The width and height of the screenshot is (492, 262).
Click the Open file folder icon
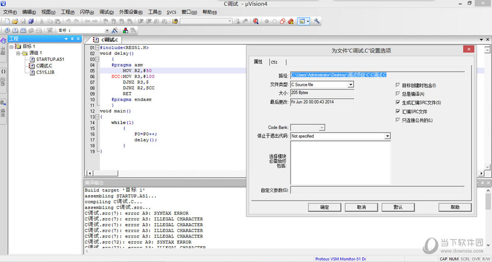pos(15,21)
